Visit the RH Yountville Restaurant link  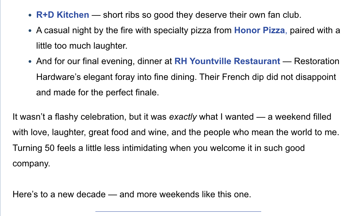227,61
